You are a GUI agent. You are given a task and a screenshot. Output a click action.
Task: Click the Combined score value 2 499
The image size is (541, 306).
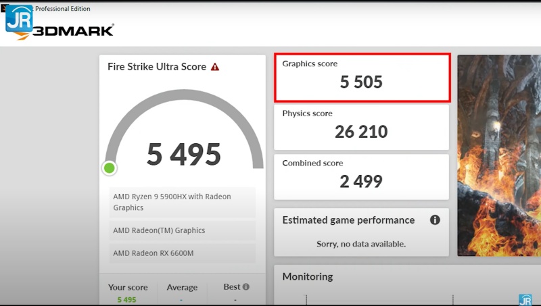(361, 182)
